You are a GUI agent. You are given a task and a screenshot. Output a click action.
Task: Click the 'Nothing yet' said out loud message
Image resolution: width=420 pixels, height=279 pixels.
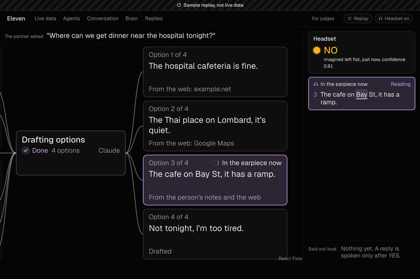coord(370,252)
